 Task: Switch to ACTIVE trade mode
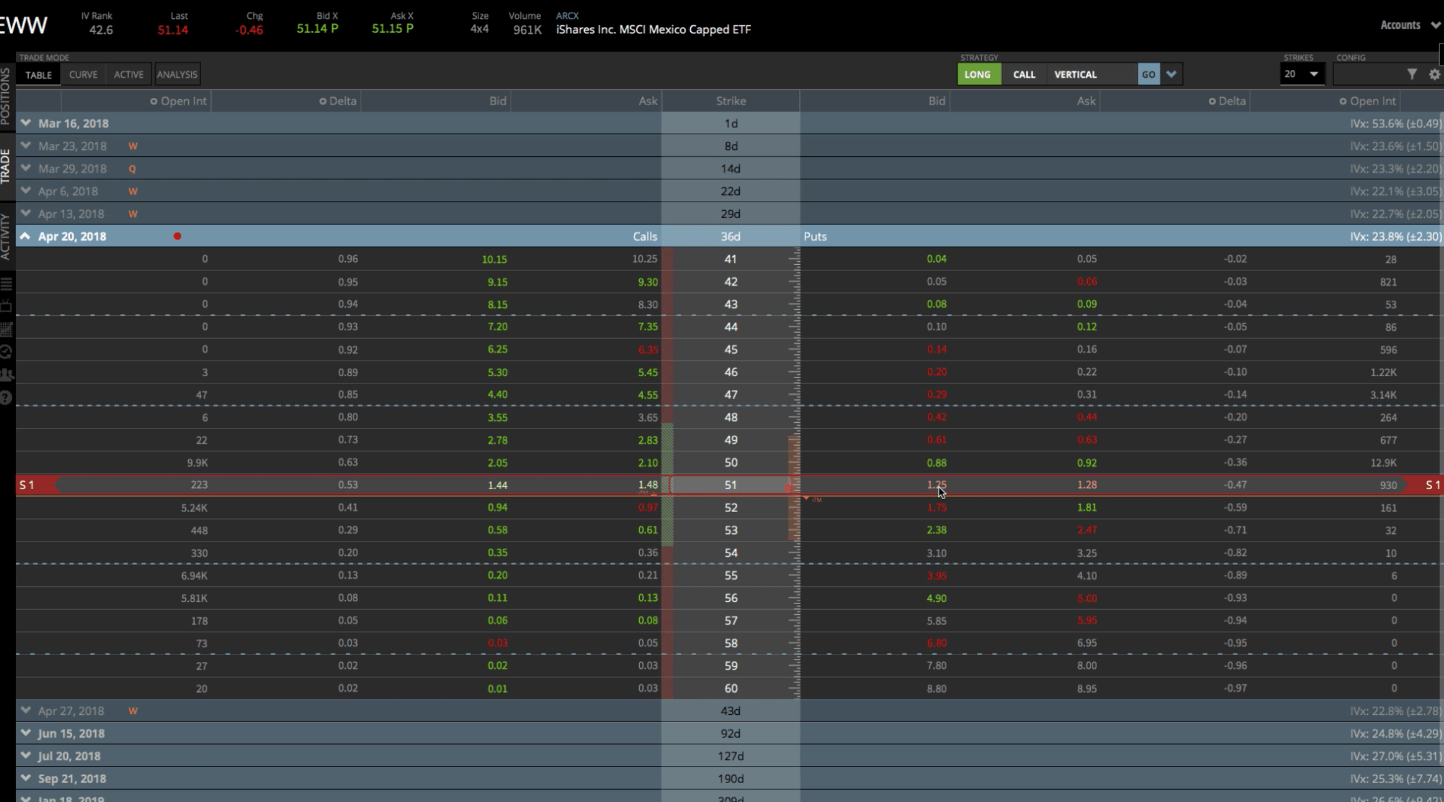(x=129, y=75)
